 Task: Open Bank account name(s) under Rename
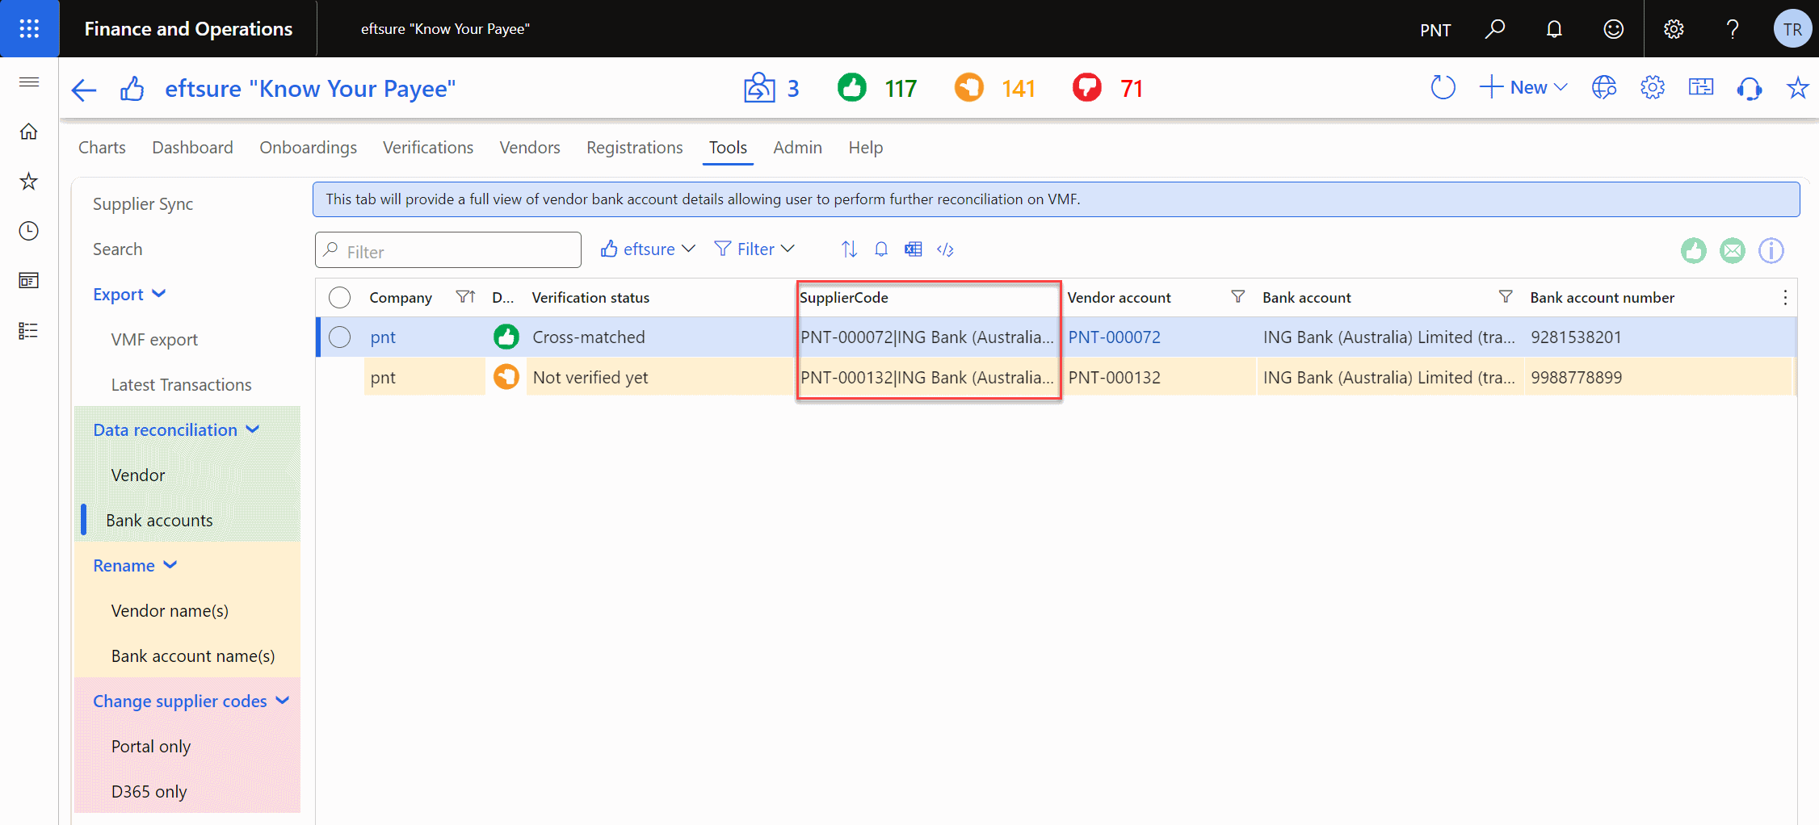(x=193, y=656)
